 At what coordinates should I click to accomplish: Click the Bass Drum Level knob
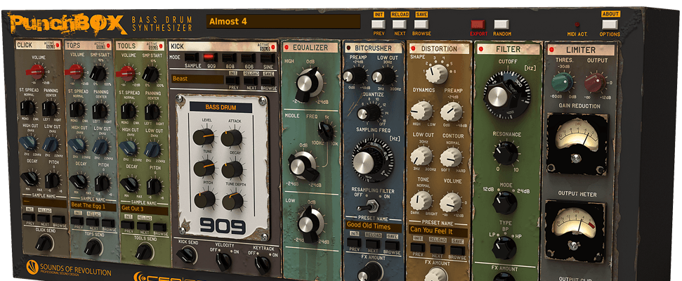click(x=204, y=137)
